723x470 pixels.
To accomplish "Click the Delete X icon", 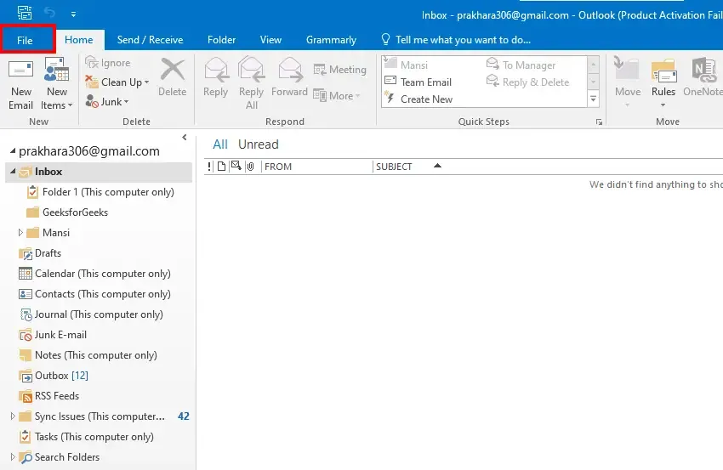I will click(x=173, y=70).
